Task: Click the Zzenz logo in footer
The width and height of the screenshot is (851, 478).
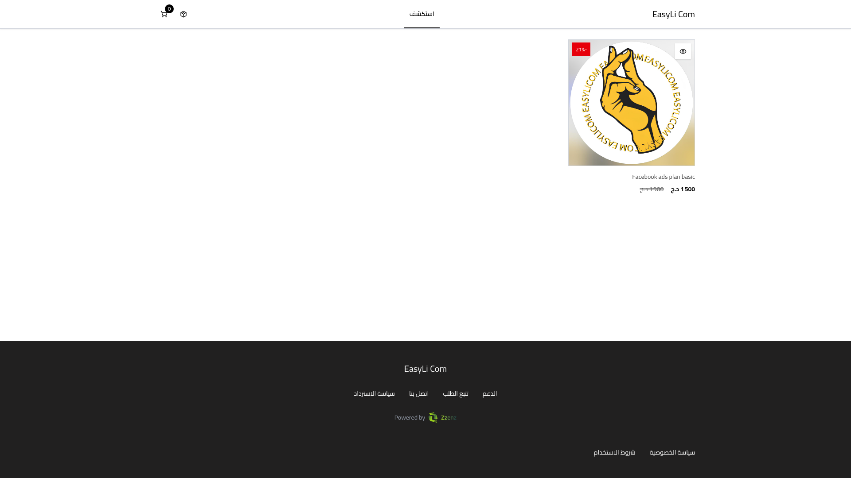Action: [442, 417]
